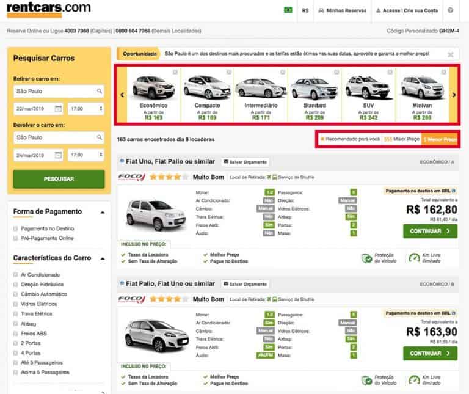Viewport: 469px width, 394px height.
Task: Click the rentcars.com logo
Action: tap(49, 9)
